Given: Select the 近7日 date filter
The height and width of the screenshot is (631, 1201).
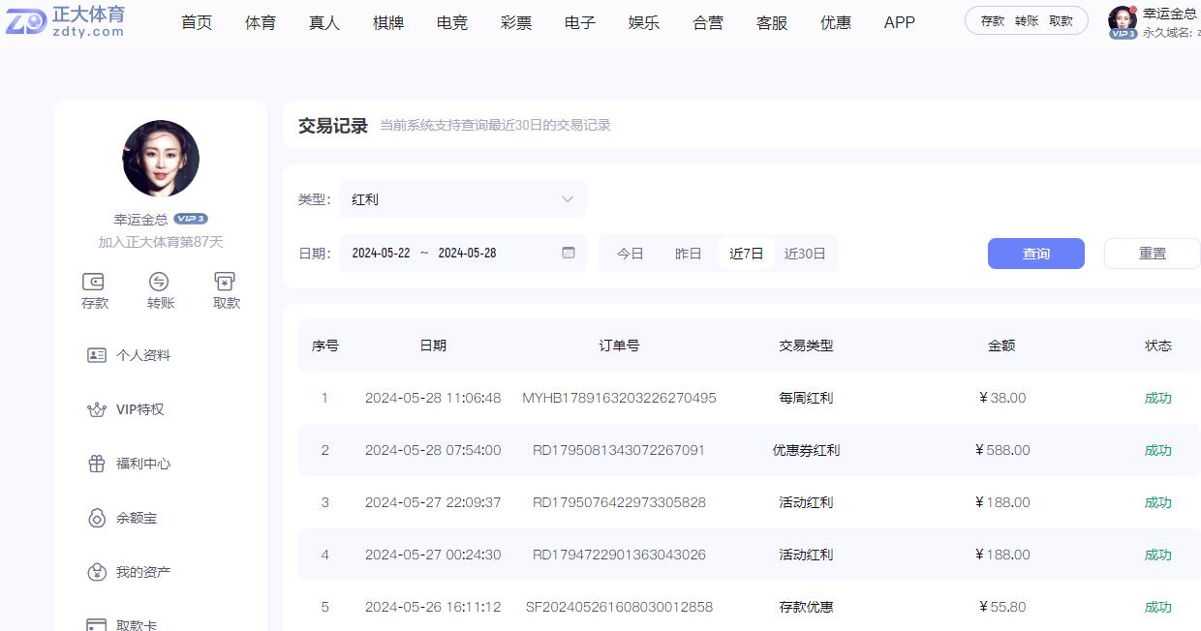Looking at the screenshot, I should (x=746, y=253).
